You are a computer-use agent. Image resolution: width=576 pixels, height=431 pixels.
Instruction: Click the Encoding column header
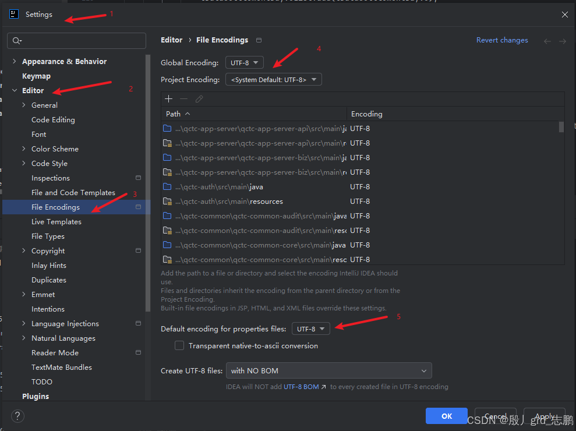pos(455,114)
